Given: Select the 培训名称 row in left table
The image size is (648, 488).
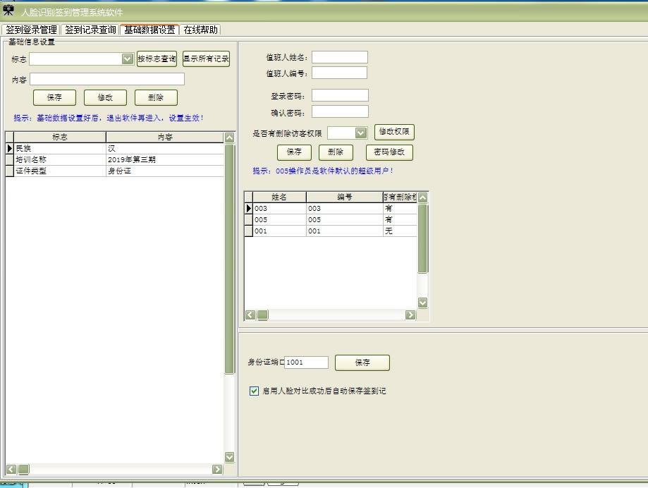Looking at the screenshot, I should pos(60,160).
